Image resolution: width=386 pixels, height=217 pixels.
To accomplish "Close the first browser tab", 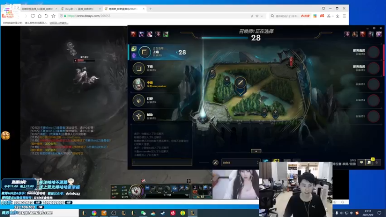I will point(56,9).
